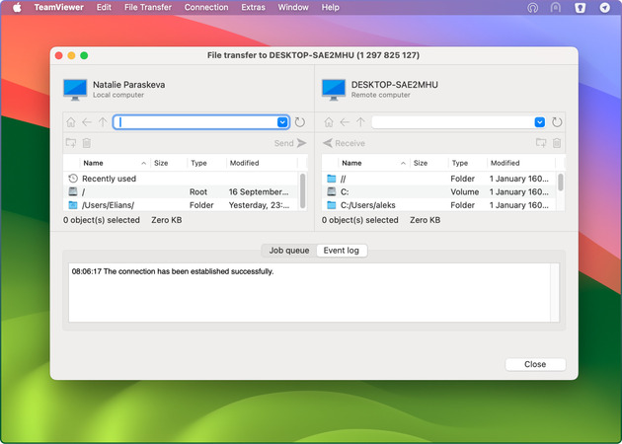Sort local files by Name column

(115, 163)
